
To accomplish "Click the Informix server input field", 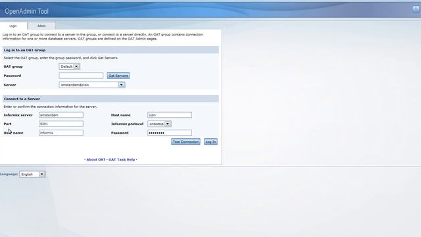I will coord(61,115).
